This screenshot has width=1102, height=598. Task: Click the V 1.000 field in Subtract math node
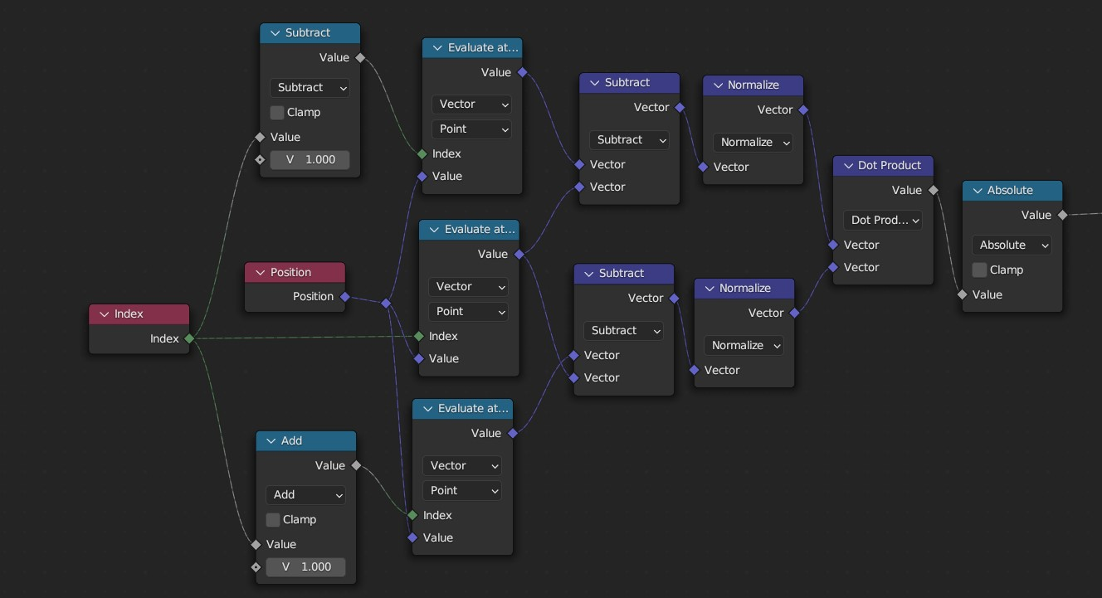coord(310,159)
